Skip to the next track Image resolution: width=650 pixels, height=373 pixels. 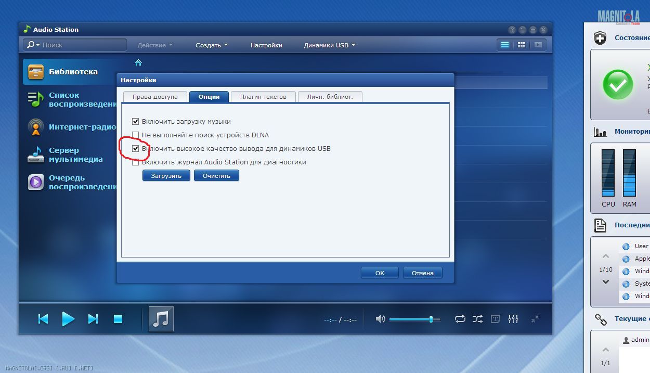click(x=93, y=319)
